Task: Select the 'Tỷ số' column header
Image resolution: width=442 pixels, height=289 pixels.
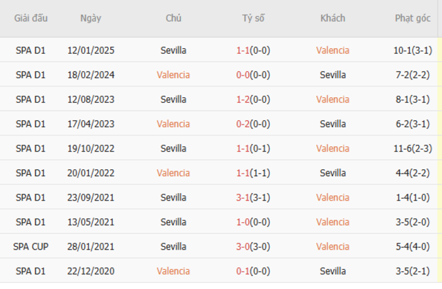Action: coord(253,18)
